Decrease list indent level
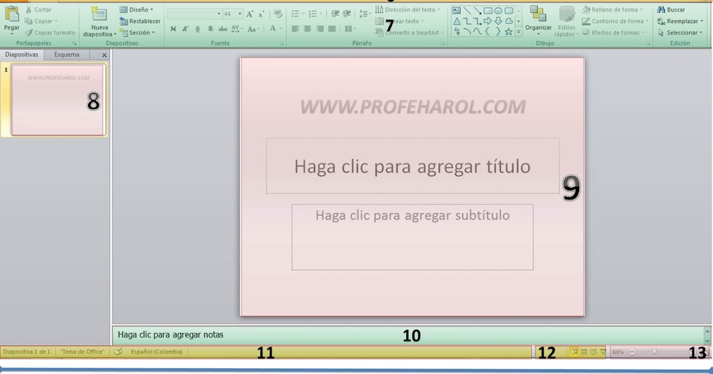Screen dimensions: 713x374 coord(335,13)
